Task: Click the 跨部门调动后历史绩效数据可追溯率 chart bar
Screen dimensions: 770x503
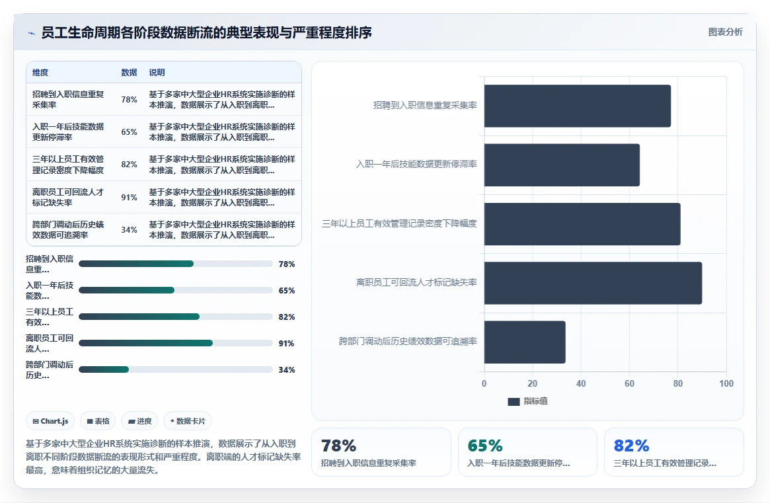Action: [x=525, y=342]
